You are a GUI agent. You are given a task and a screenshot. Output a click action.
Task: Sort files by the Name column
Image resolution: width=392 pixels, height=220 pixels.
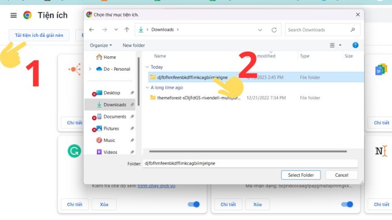click(160, 56)
